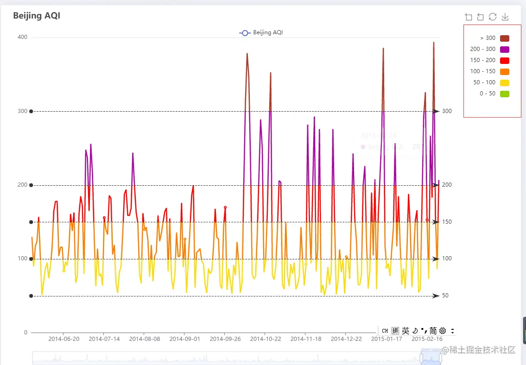Viewport: 526px width, 365px height.
Task: Open IME settings gear icon
Action: [443, 331]
